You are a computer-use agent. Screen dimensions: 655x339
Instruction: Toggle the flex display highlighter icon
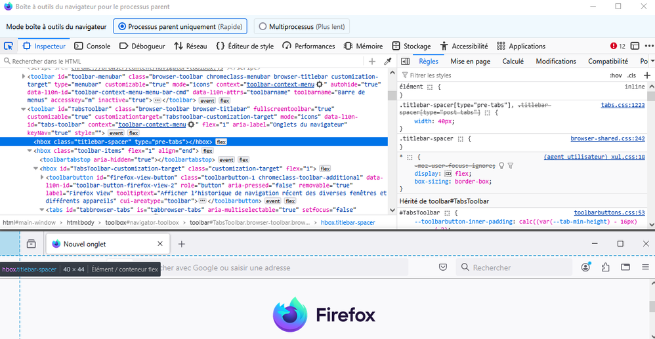point(448,174)
